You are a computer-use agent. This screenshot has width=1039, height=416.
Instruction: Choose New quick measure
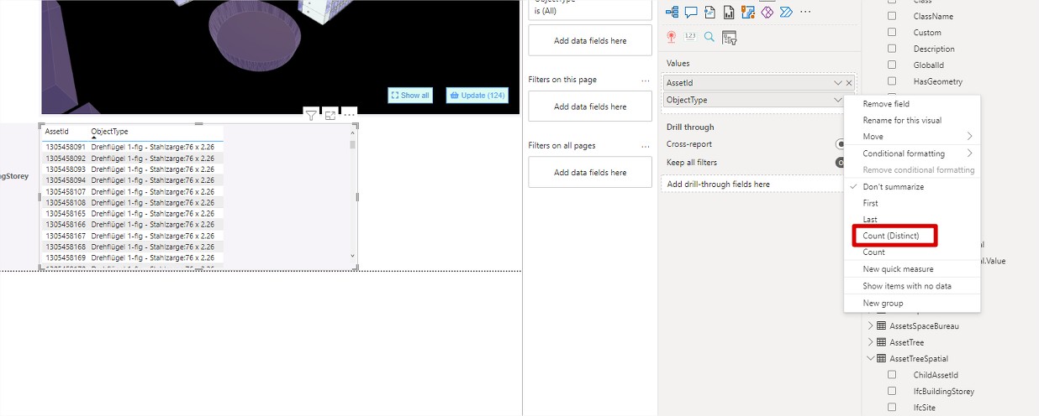tap(912, 269)
